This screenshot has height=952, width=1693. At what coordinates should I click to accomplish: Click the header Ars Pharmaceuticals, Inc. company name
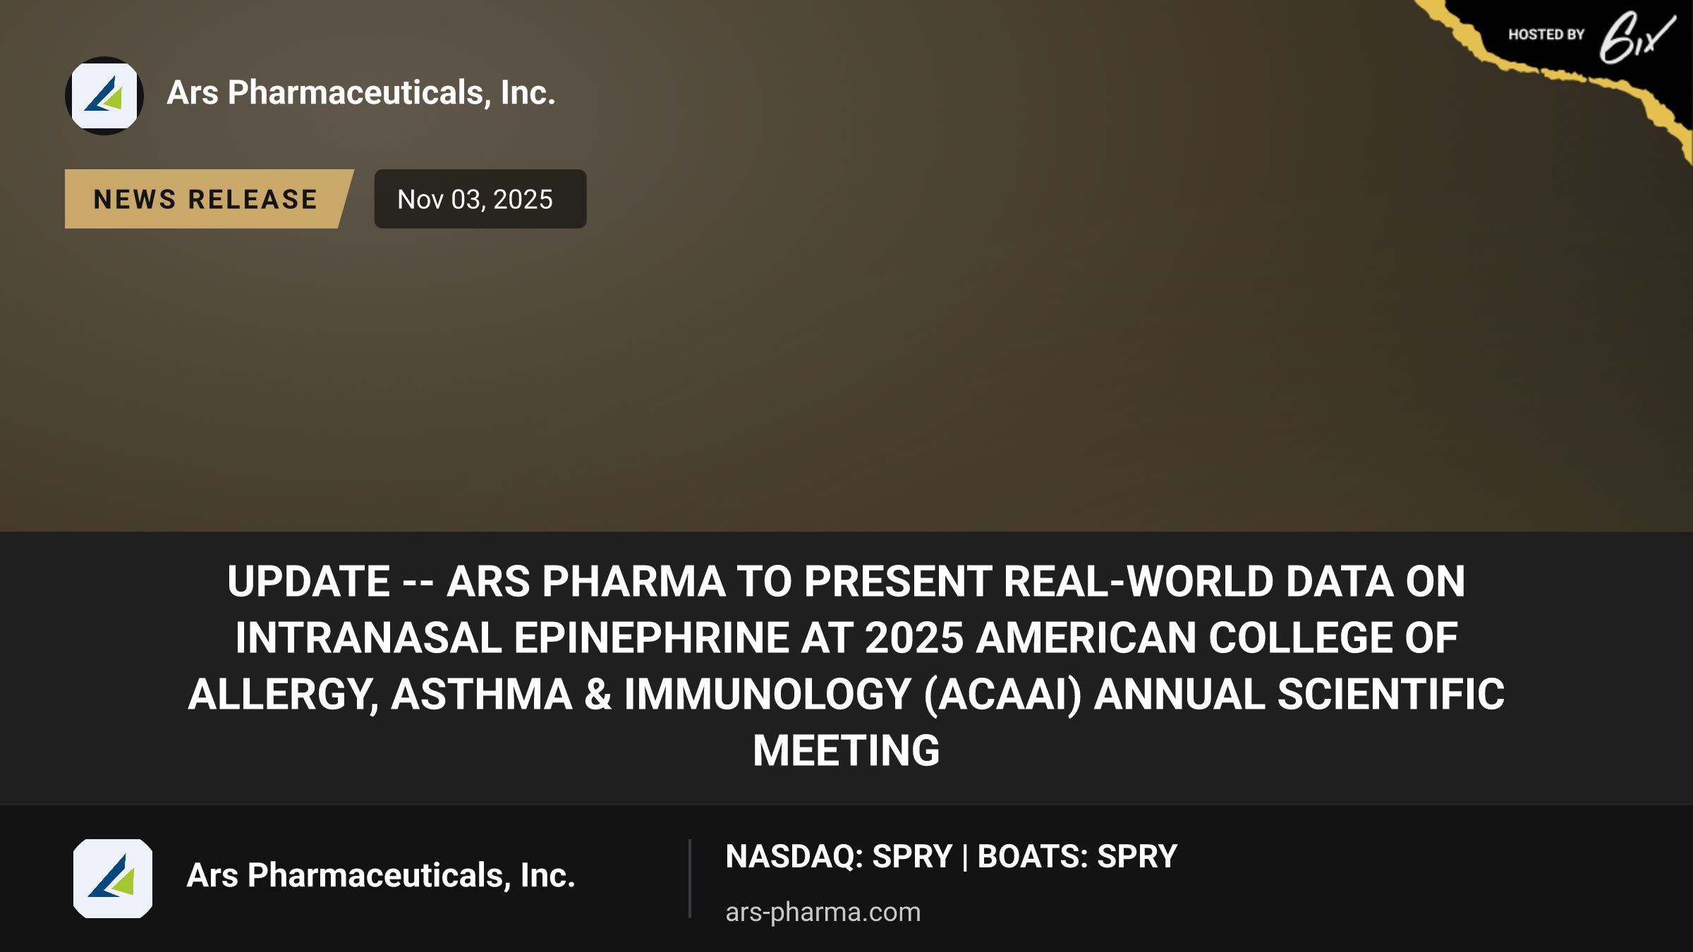tap(361, 92)
